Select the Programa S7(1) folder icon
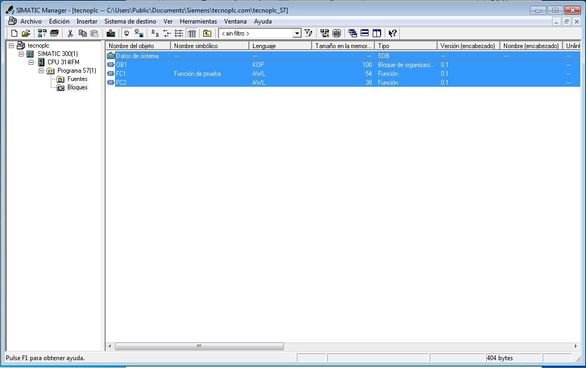This screenshot has width=586, height=368. click(x=51, y=71)
